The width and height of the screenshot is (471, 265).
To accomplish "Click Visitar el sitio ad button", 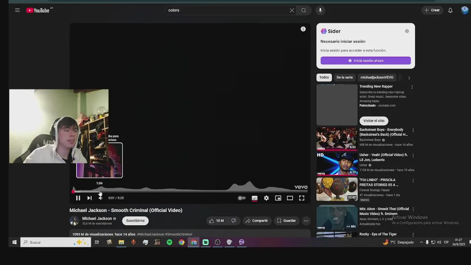I will [x=374, y=121].
